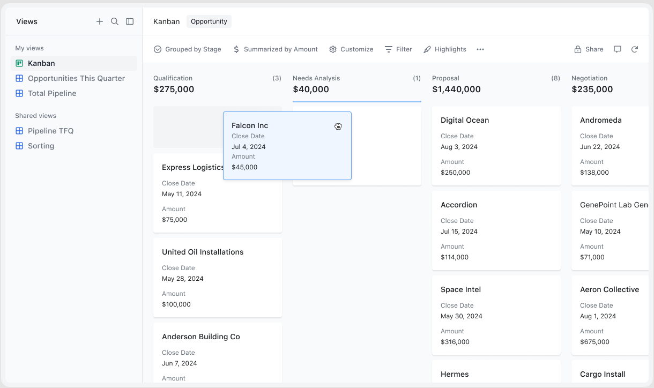The height and width of the screenshot is (388, 654).
Task: Click the May 28, 2024 close date
Action: [183, 279]
